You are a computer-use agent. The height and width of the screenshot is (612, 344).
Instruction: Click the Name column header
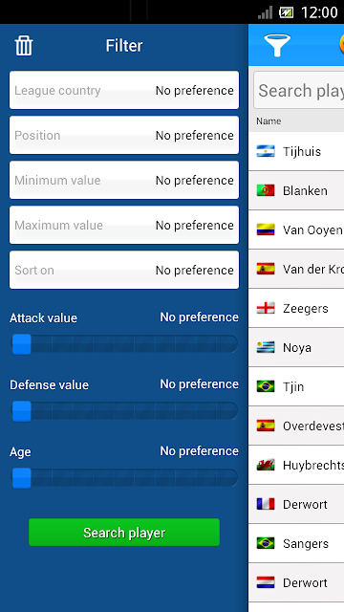tap(269, 121)
